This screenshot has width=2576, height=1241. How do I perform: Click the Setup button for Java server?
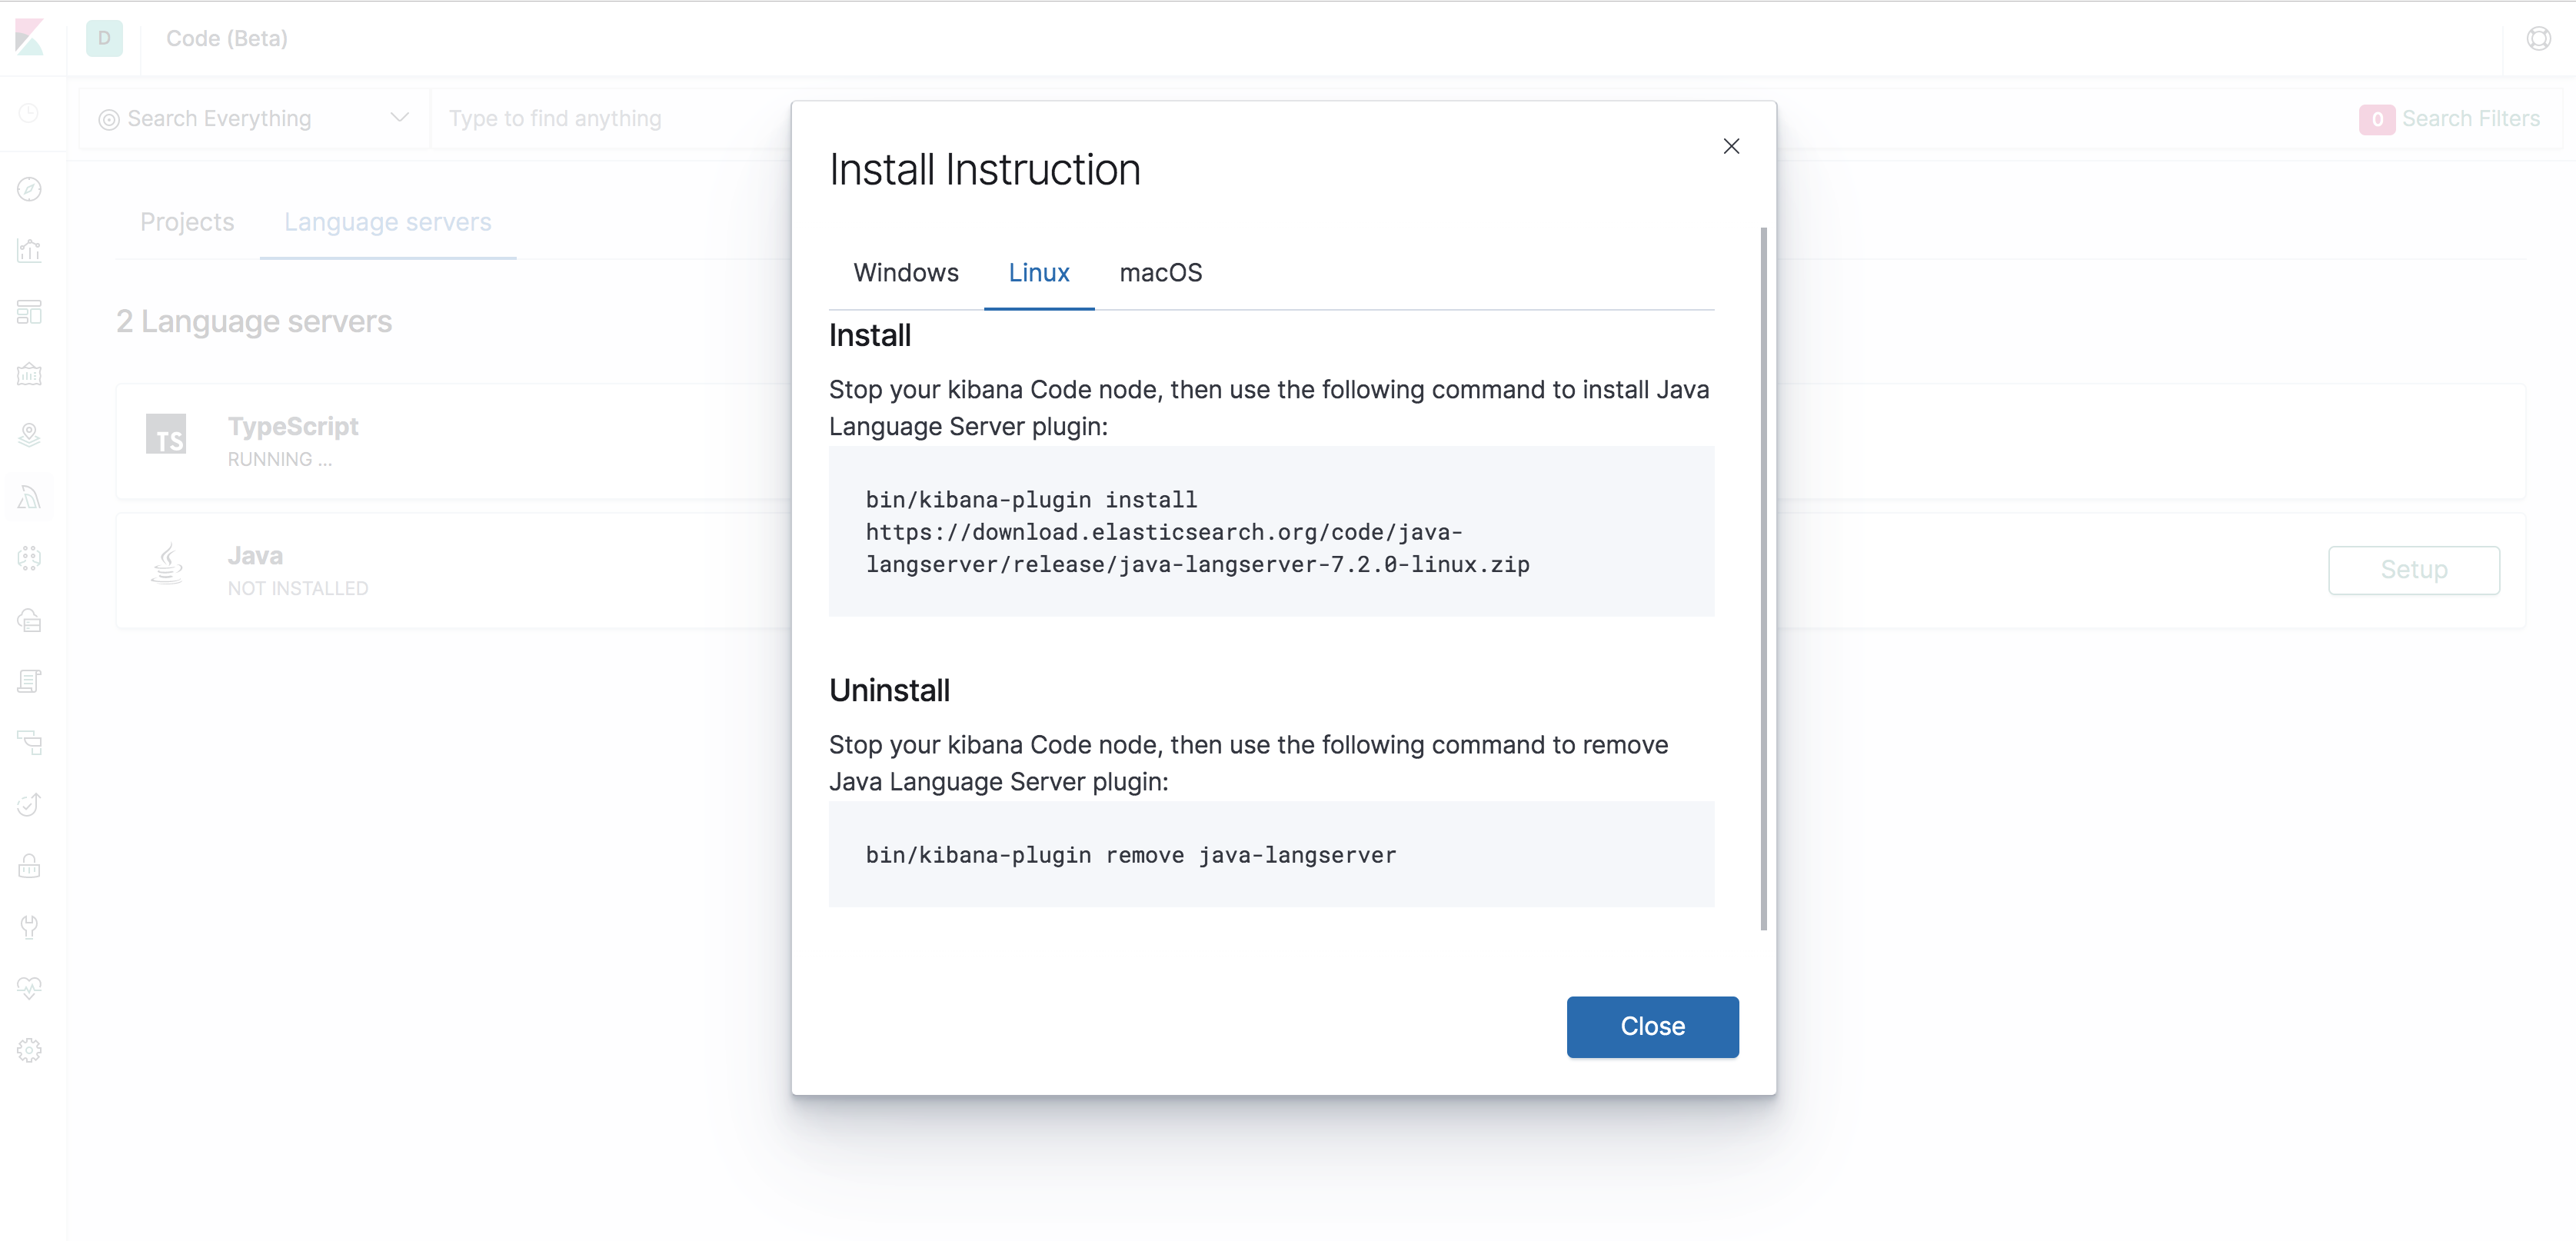pyautogui.click(x=2415, y=569)
